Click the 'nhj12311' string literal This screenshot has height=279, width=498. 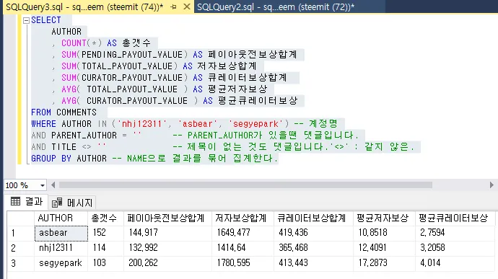click(141, 124)
